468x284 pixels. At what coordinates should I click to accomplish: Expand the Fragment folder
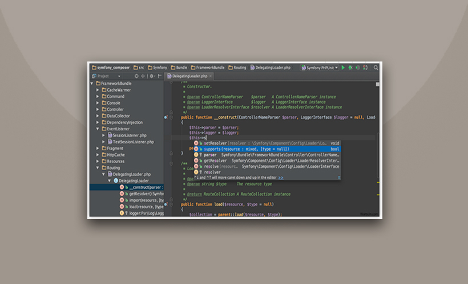coord(98,148)
